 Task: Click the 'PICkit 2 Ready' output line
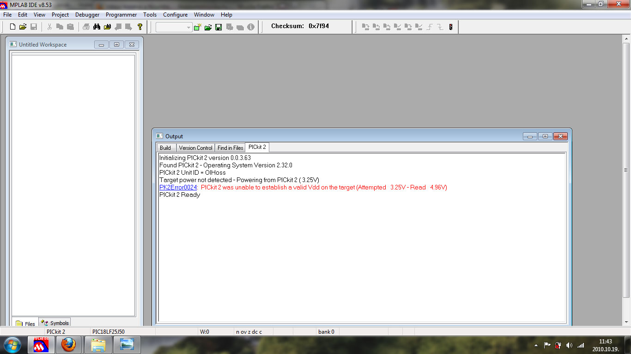tap(180, 195)
